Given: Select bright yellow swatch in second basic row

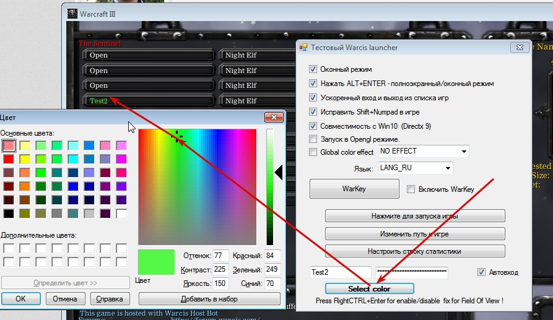Looking at the screenshot, I should (x=25, y=159).
